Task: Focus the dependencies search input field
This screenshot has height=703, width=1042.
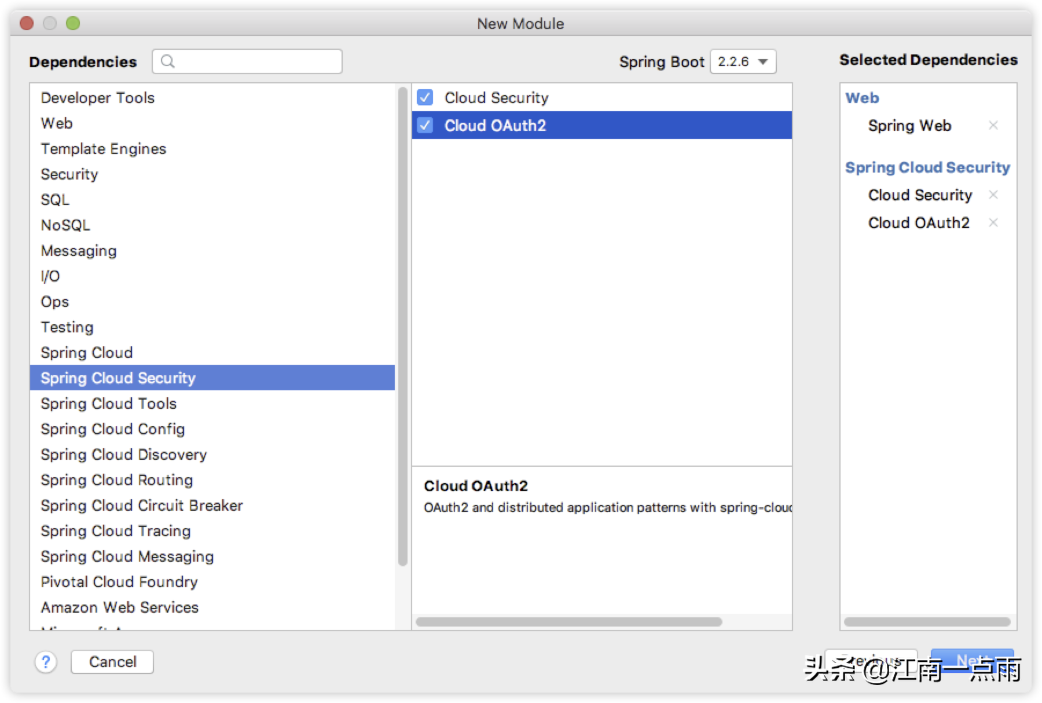Action: [x=247, y=61]
